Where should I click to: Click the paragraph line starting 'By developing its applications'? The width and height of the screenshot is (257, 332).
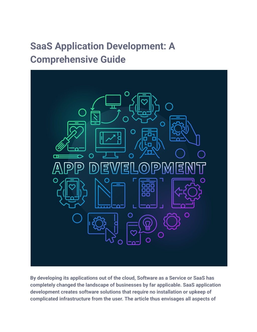coord(122,278)
